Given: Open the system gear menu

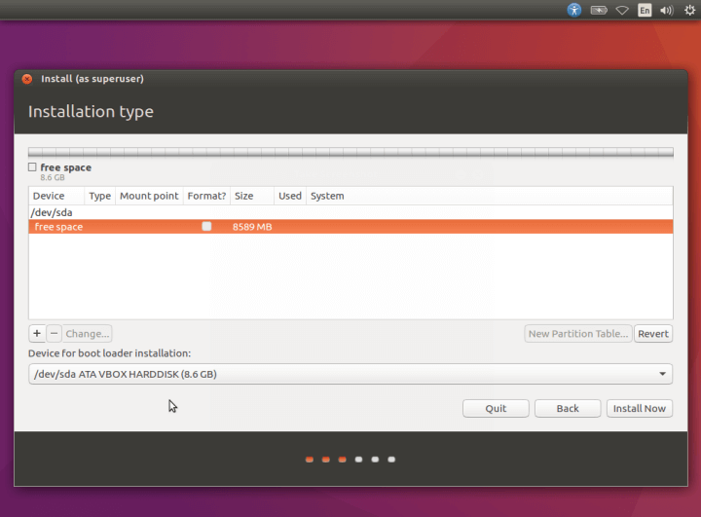Looking at the screenshot, I should pos(689,10).
